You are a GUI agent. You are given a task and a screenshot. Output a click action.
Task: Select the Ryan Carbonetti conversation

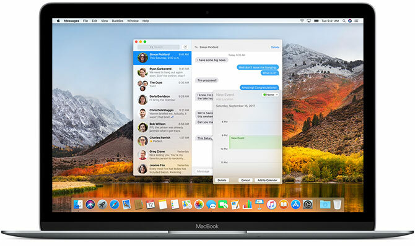[162, 72]
